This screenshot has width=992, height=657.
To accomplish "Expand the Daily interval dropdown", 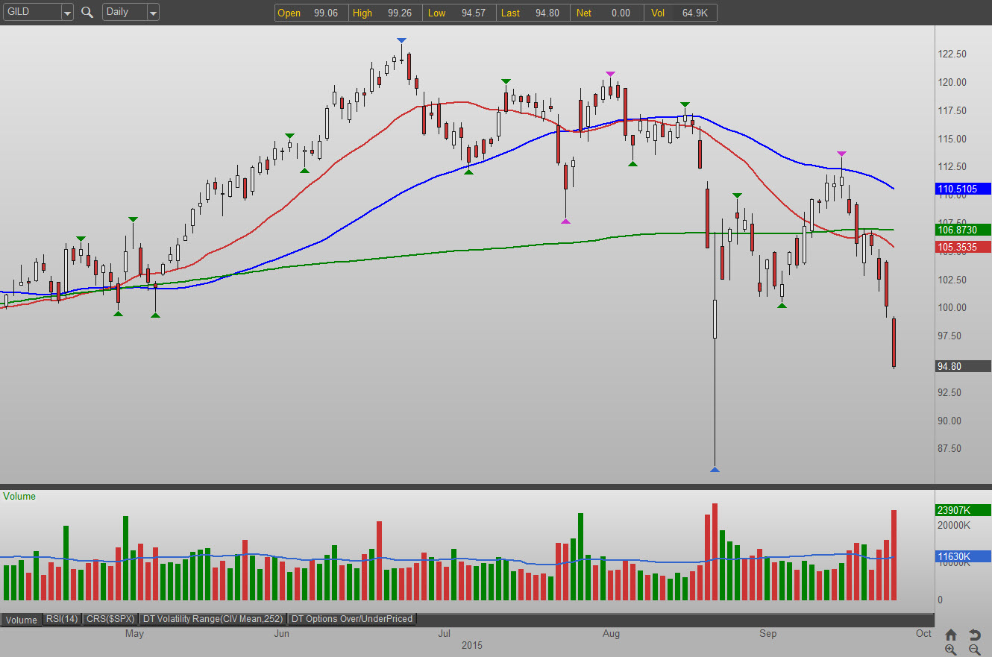I will (x=153, y=13).
